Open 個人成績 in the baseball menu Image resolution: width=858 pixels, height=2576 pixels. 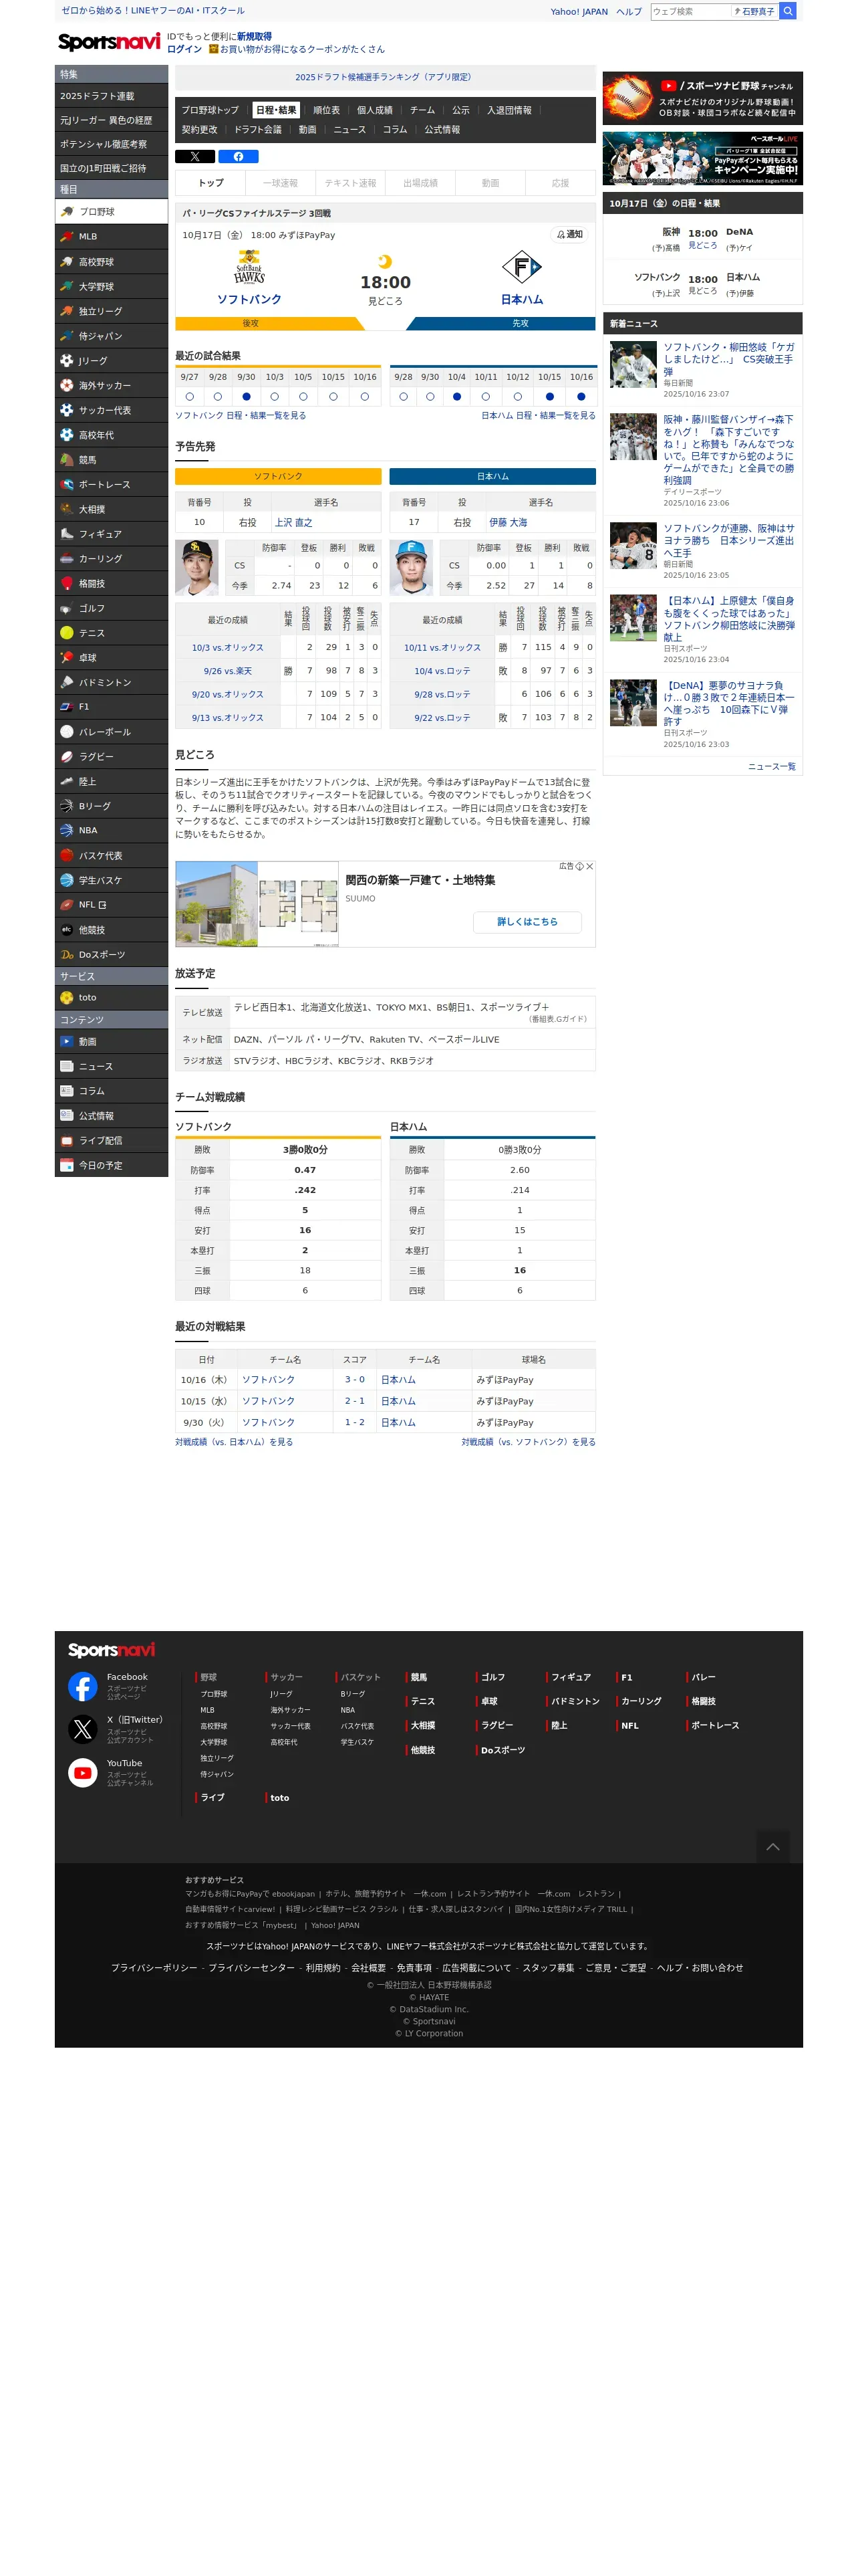375,110
